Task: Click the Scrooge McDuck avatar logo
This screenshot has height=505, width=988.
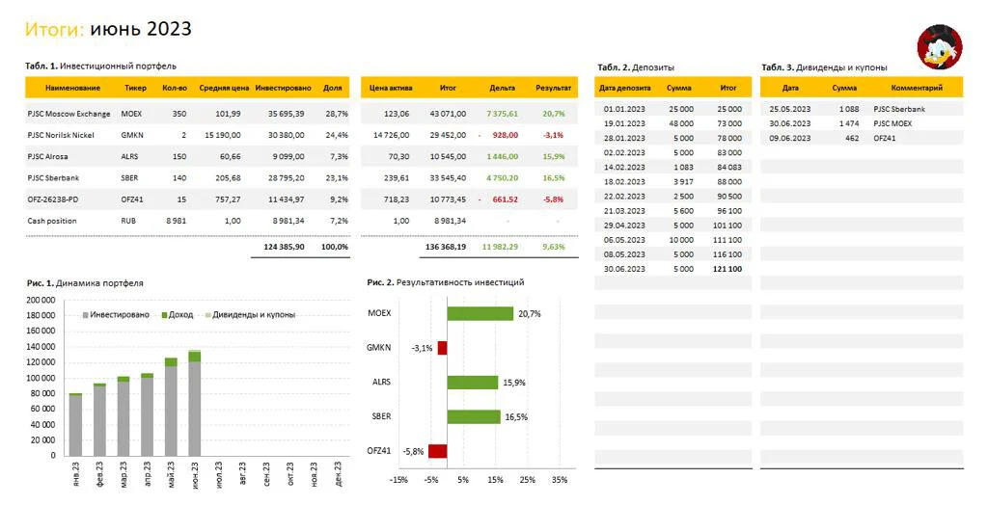Action: tap(940, 47)
